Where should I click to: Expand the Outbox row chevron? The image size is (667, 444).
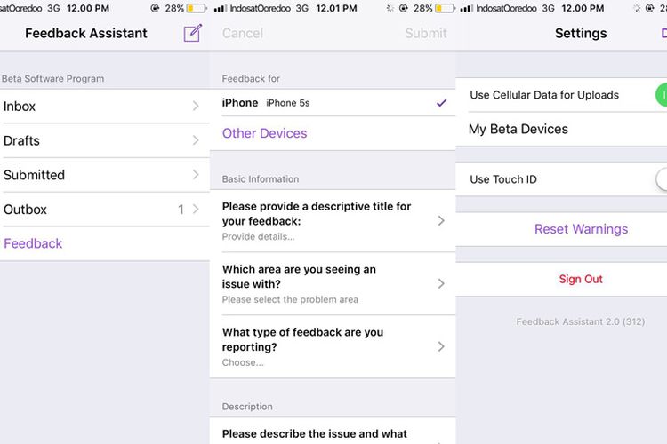tap(196, 210)
